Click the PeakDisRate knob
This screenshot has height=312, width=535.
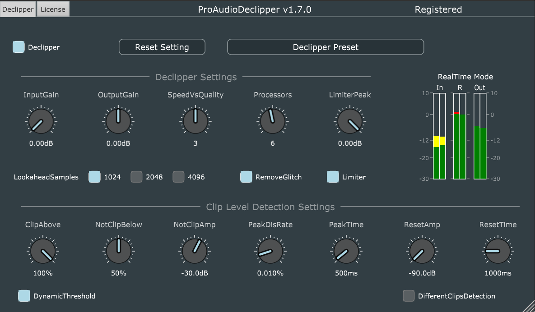coord(270,251)
